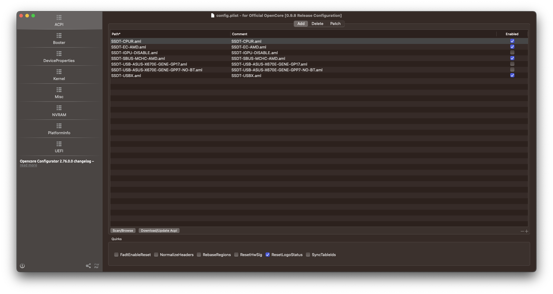Switch to the Delete tab

317,23
